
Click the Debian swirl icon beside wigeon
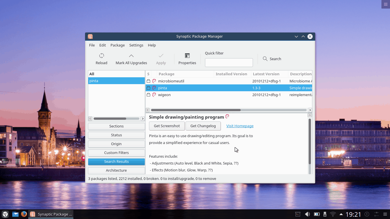coord(154,95)
